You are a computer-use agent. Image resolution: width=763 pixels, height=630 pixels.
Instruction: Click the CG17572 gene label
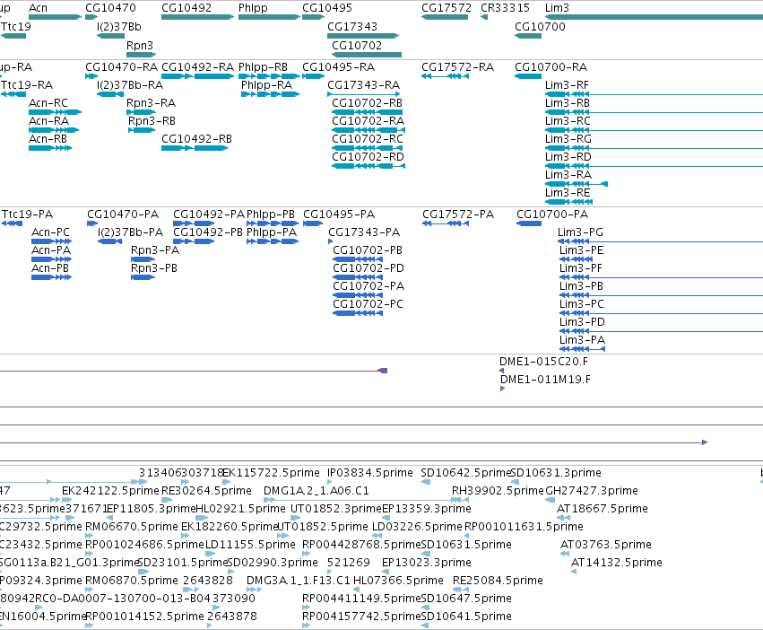click(x=447, y=8)
